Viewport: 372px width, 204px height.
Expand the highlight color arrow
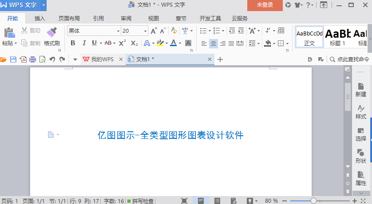(166, 43)
